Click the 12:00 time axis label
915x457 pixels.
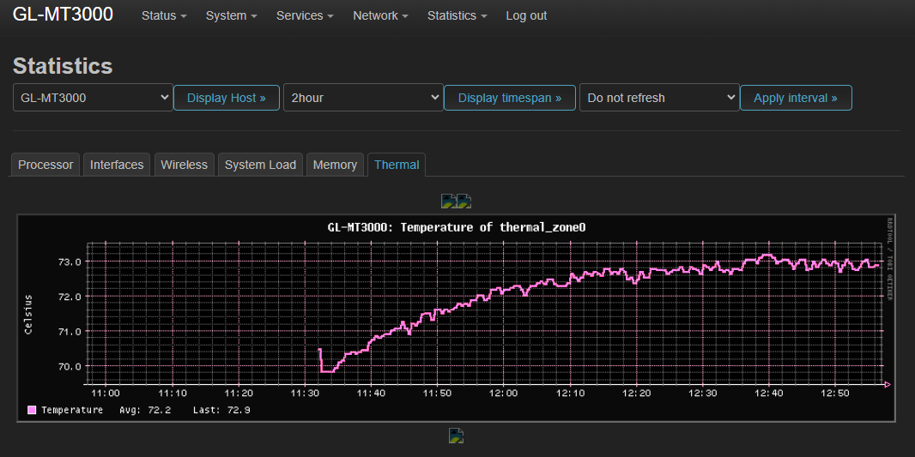tap(504, 394)
